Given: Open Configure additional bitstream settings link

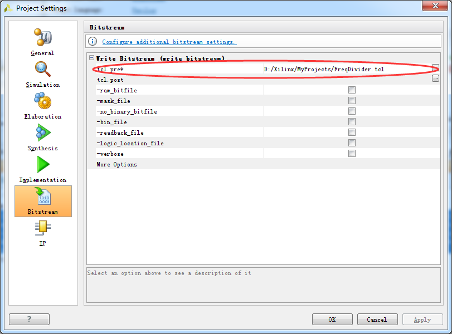Looking at the screenshot, I should click(169, 42).
